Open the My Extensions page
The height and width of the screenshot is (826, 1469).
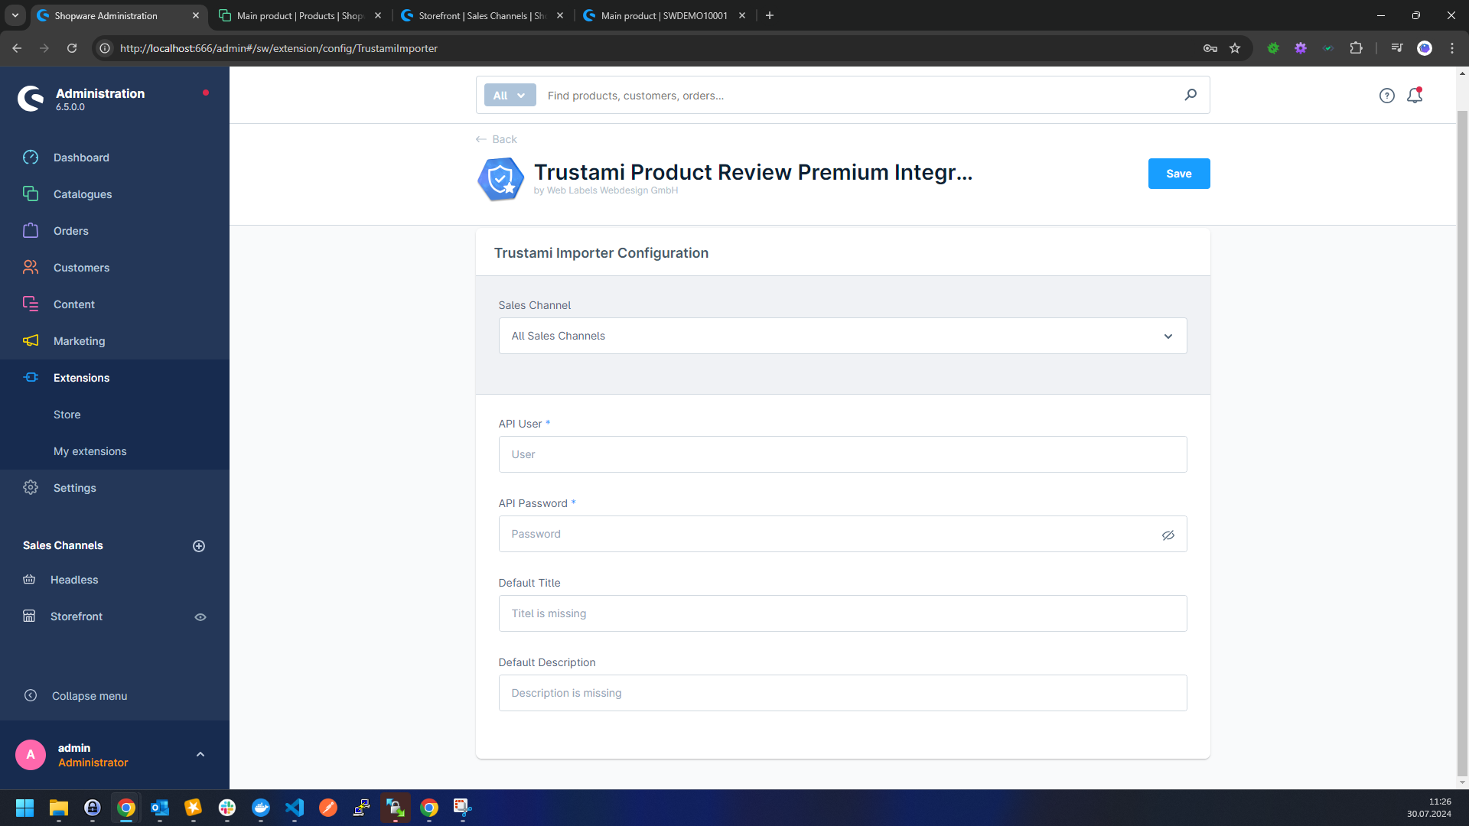[x=90, y=450]
